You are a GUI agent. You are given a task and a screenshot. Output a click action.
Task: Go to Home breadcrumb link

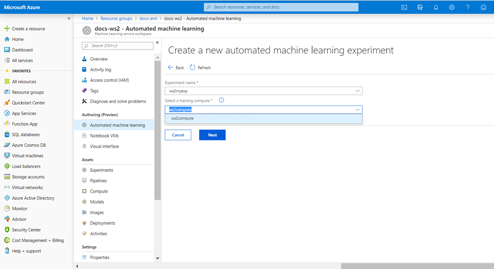pos(87,19)
